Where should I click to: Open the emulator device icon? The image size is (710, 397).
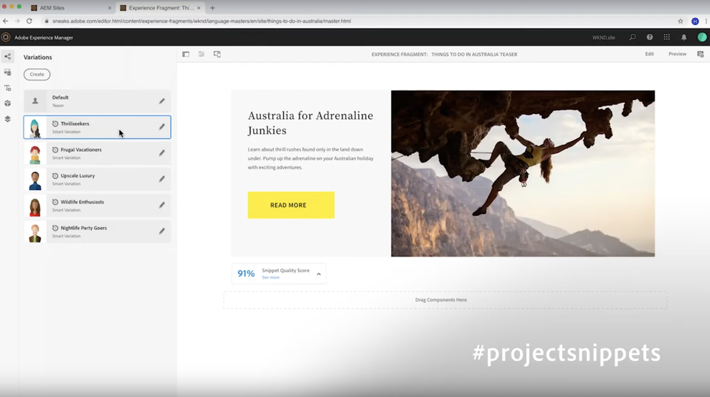tap(217, 54)
